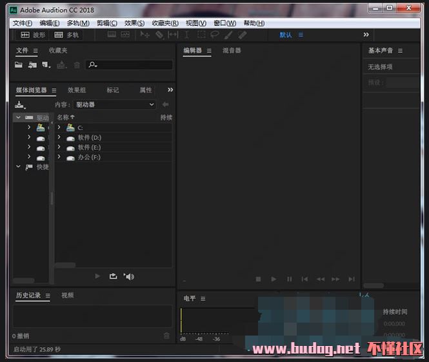This screenshot has width=429, height=362.
Task: Select the Slip tool
Action: (173, 35)
